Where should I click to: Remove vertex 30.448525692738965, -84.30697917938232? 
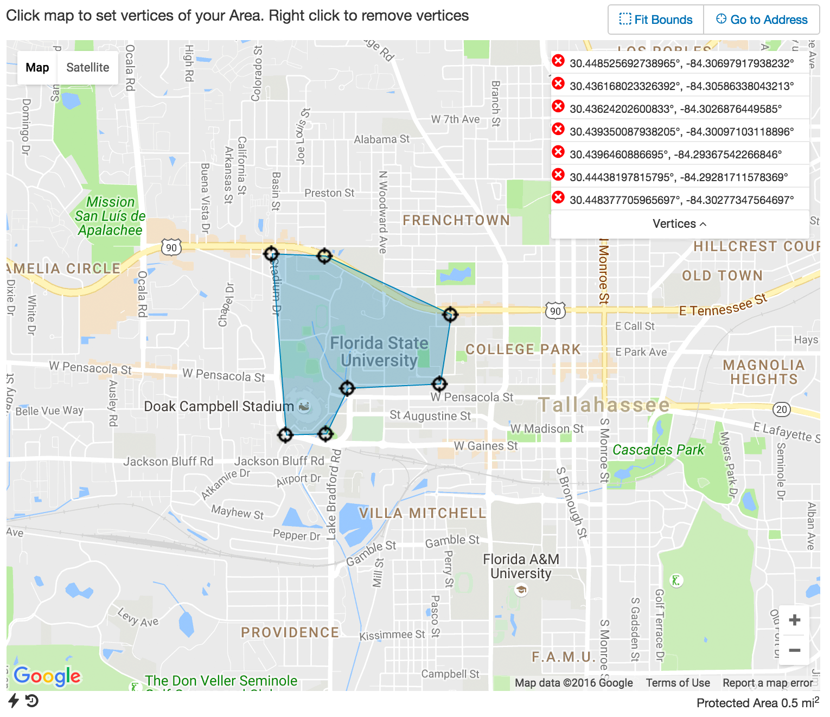coord(558,61)
